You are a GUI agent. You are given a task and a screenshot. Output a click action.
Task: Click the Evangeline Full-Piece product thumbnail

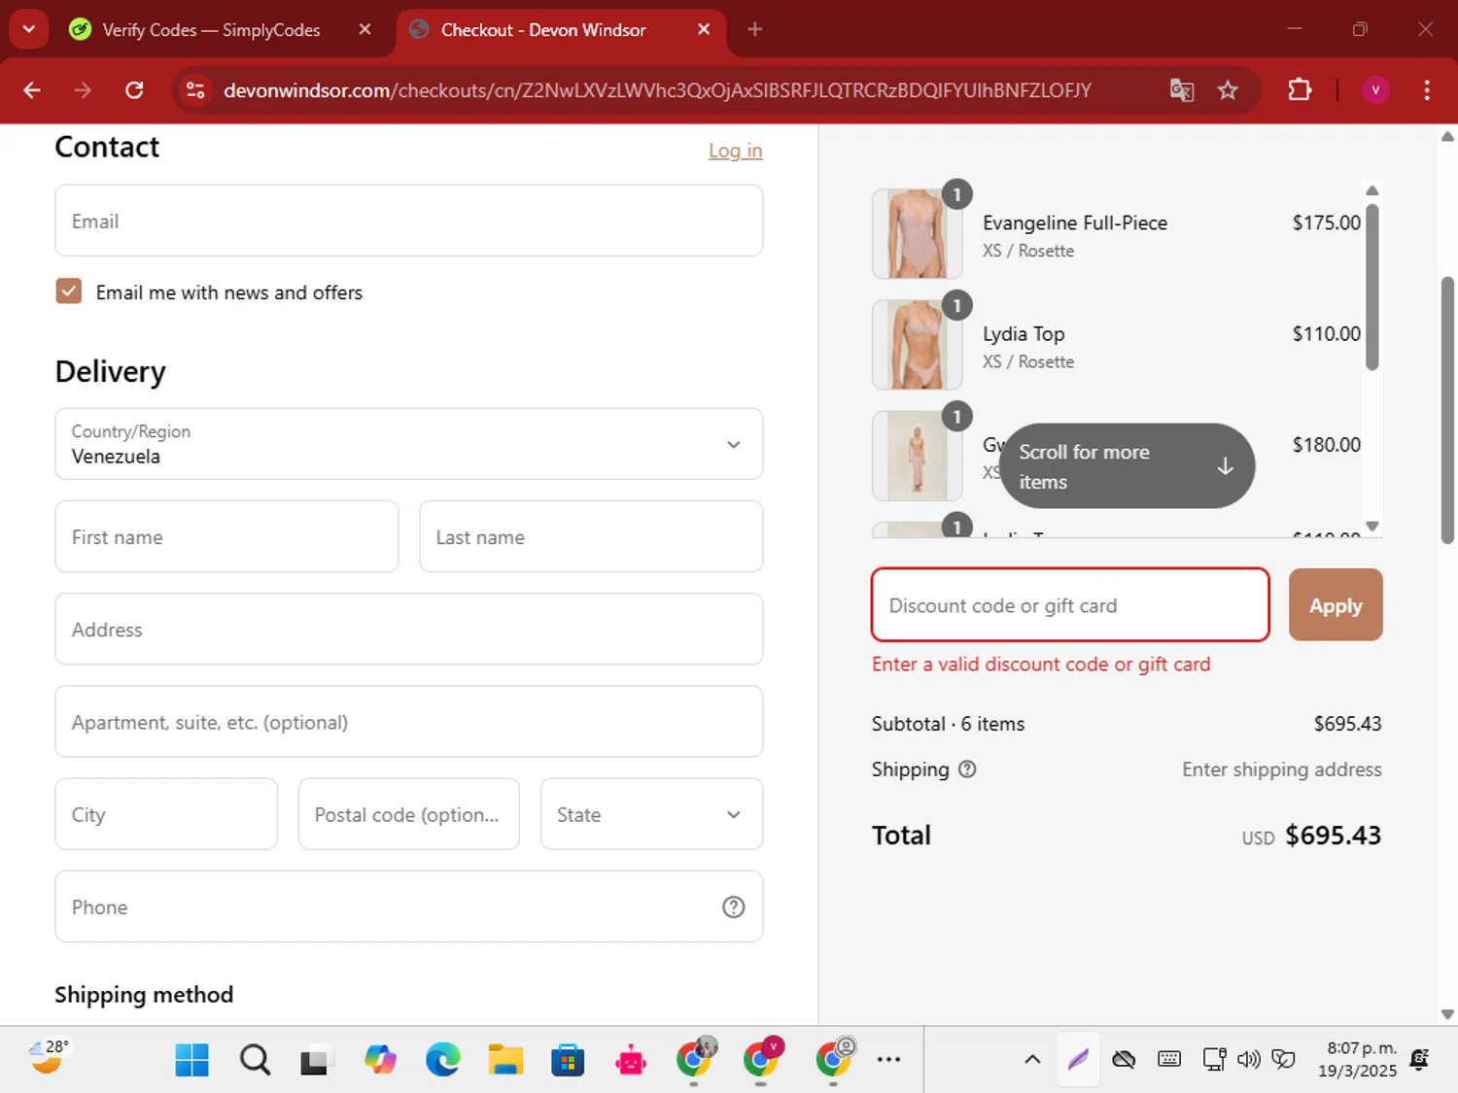point(917,234)
